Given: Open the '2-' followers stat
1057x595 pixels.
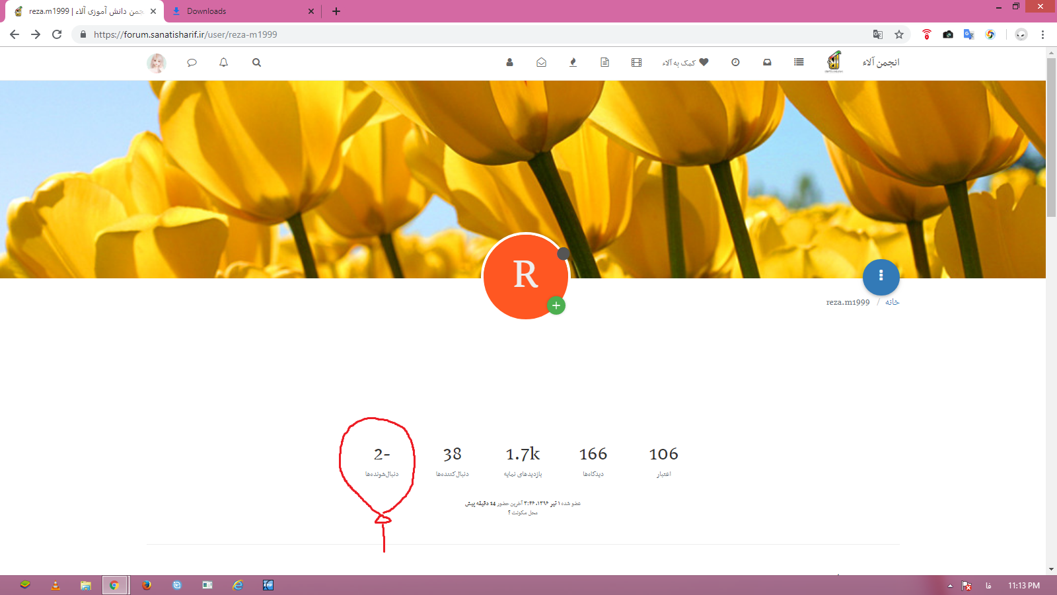Looking at the screenshot, I should pyautogui.click(x=382, y=461).
